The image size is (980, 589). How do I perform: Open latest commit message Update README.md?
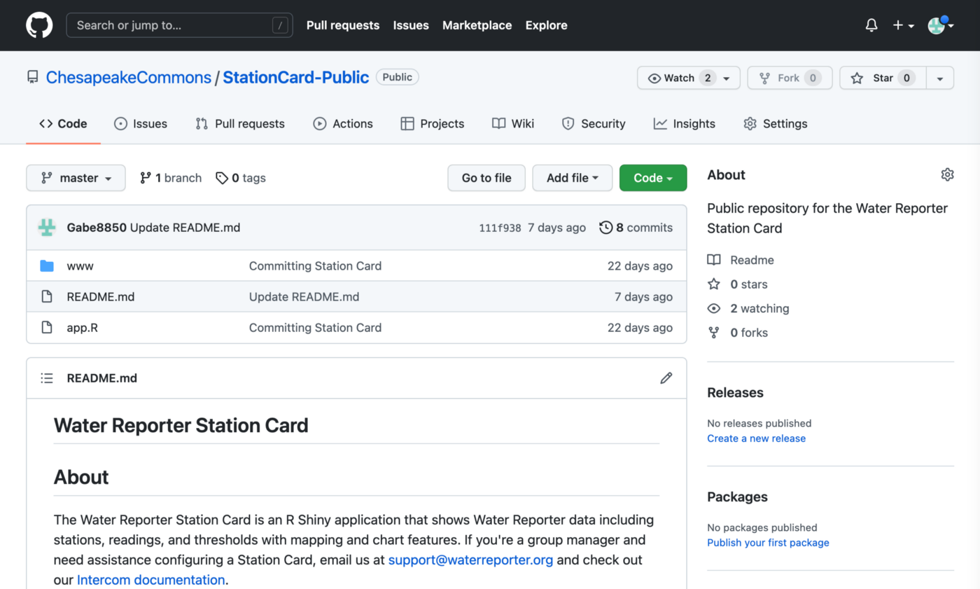pos(185,228)
